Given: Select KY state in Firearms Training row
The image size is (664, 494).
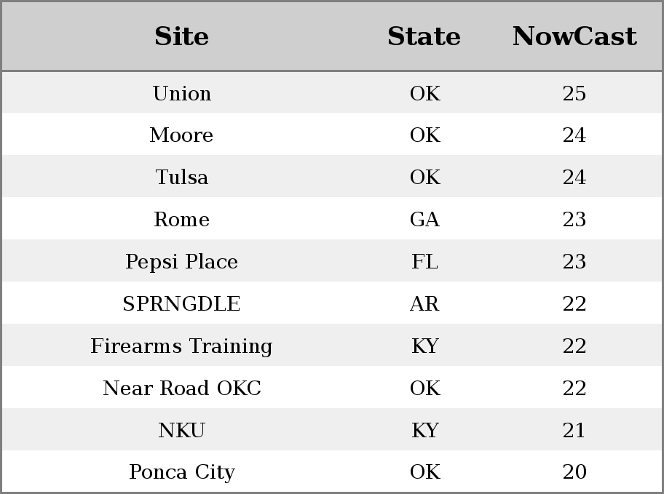Looking at the screenshot, I should (x=425, y=346).
